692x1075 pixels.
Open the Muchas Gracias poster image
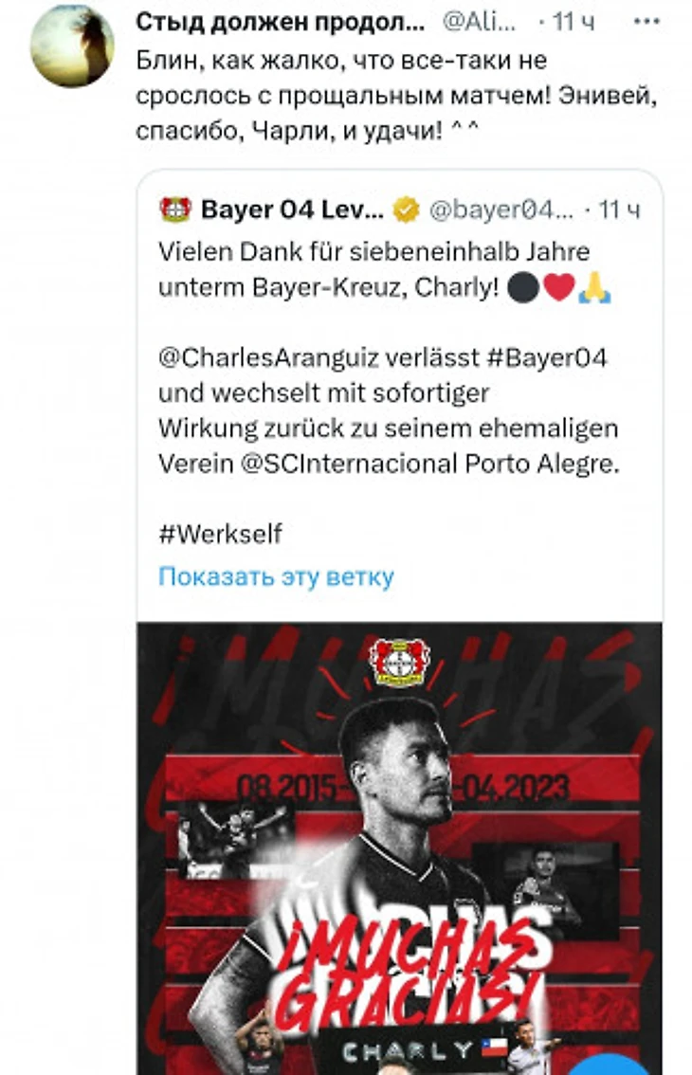pos(400,848)
